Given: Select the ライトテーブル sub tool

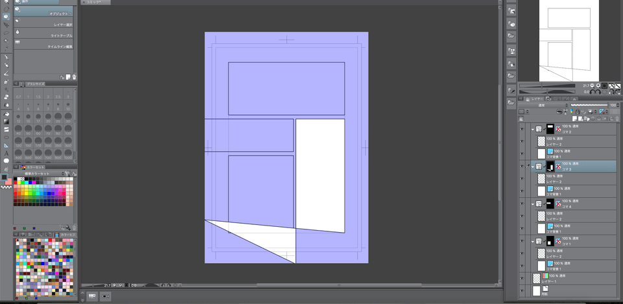Looking at the screenshot, I should pos(44,36).
